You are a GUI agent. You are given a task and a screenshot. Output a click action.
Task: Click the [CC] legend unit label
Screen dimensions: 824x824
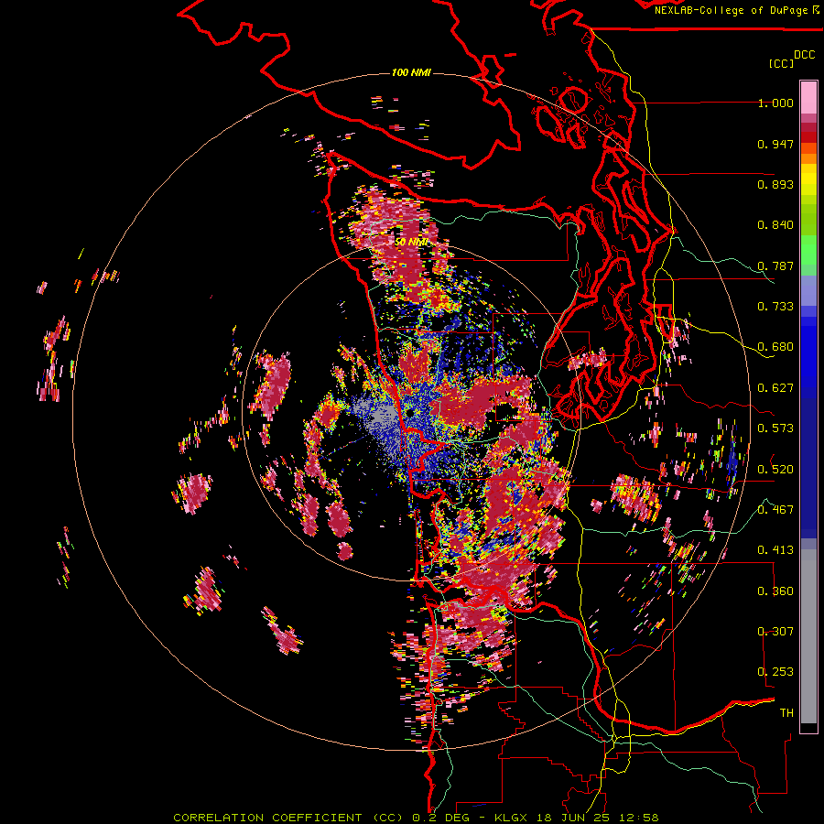click(781, 63)
